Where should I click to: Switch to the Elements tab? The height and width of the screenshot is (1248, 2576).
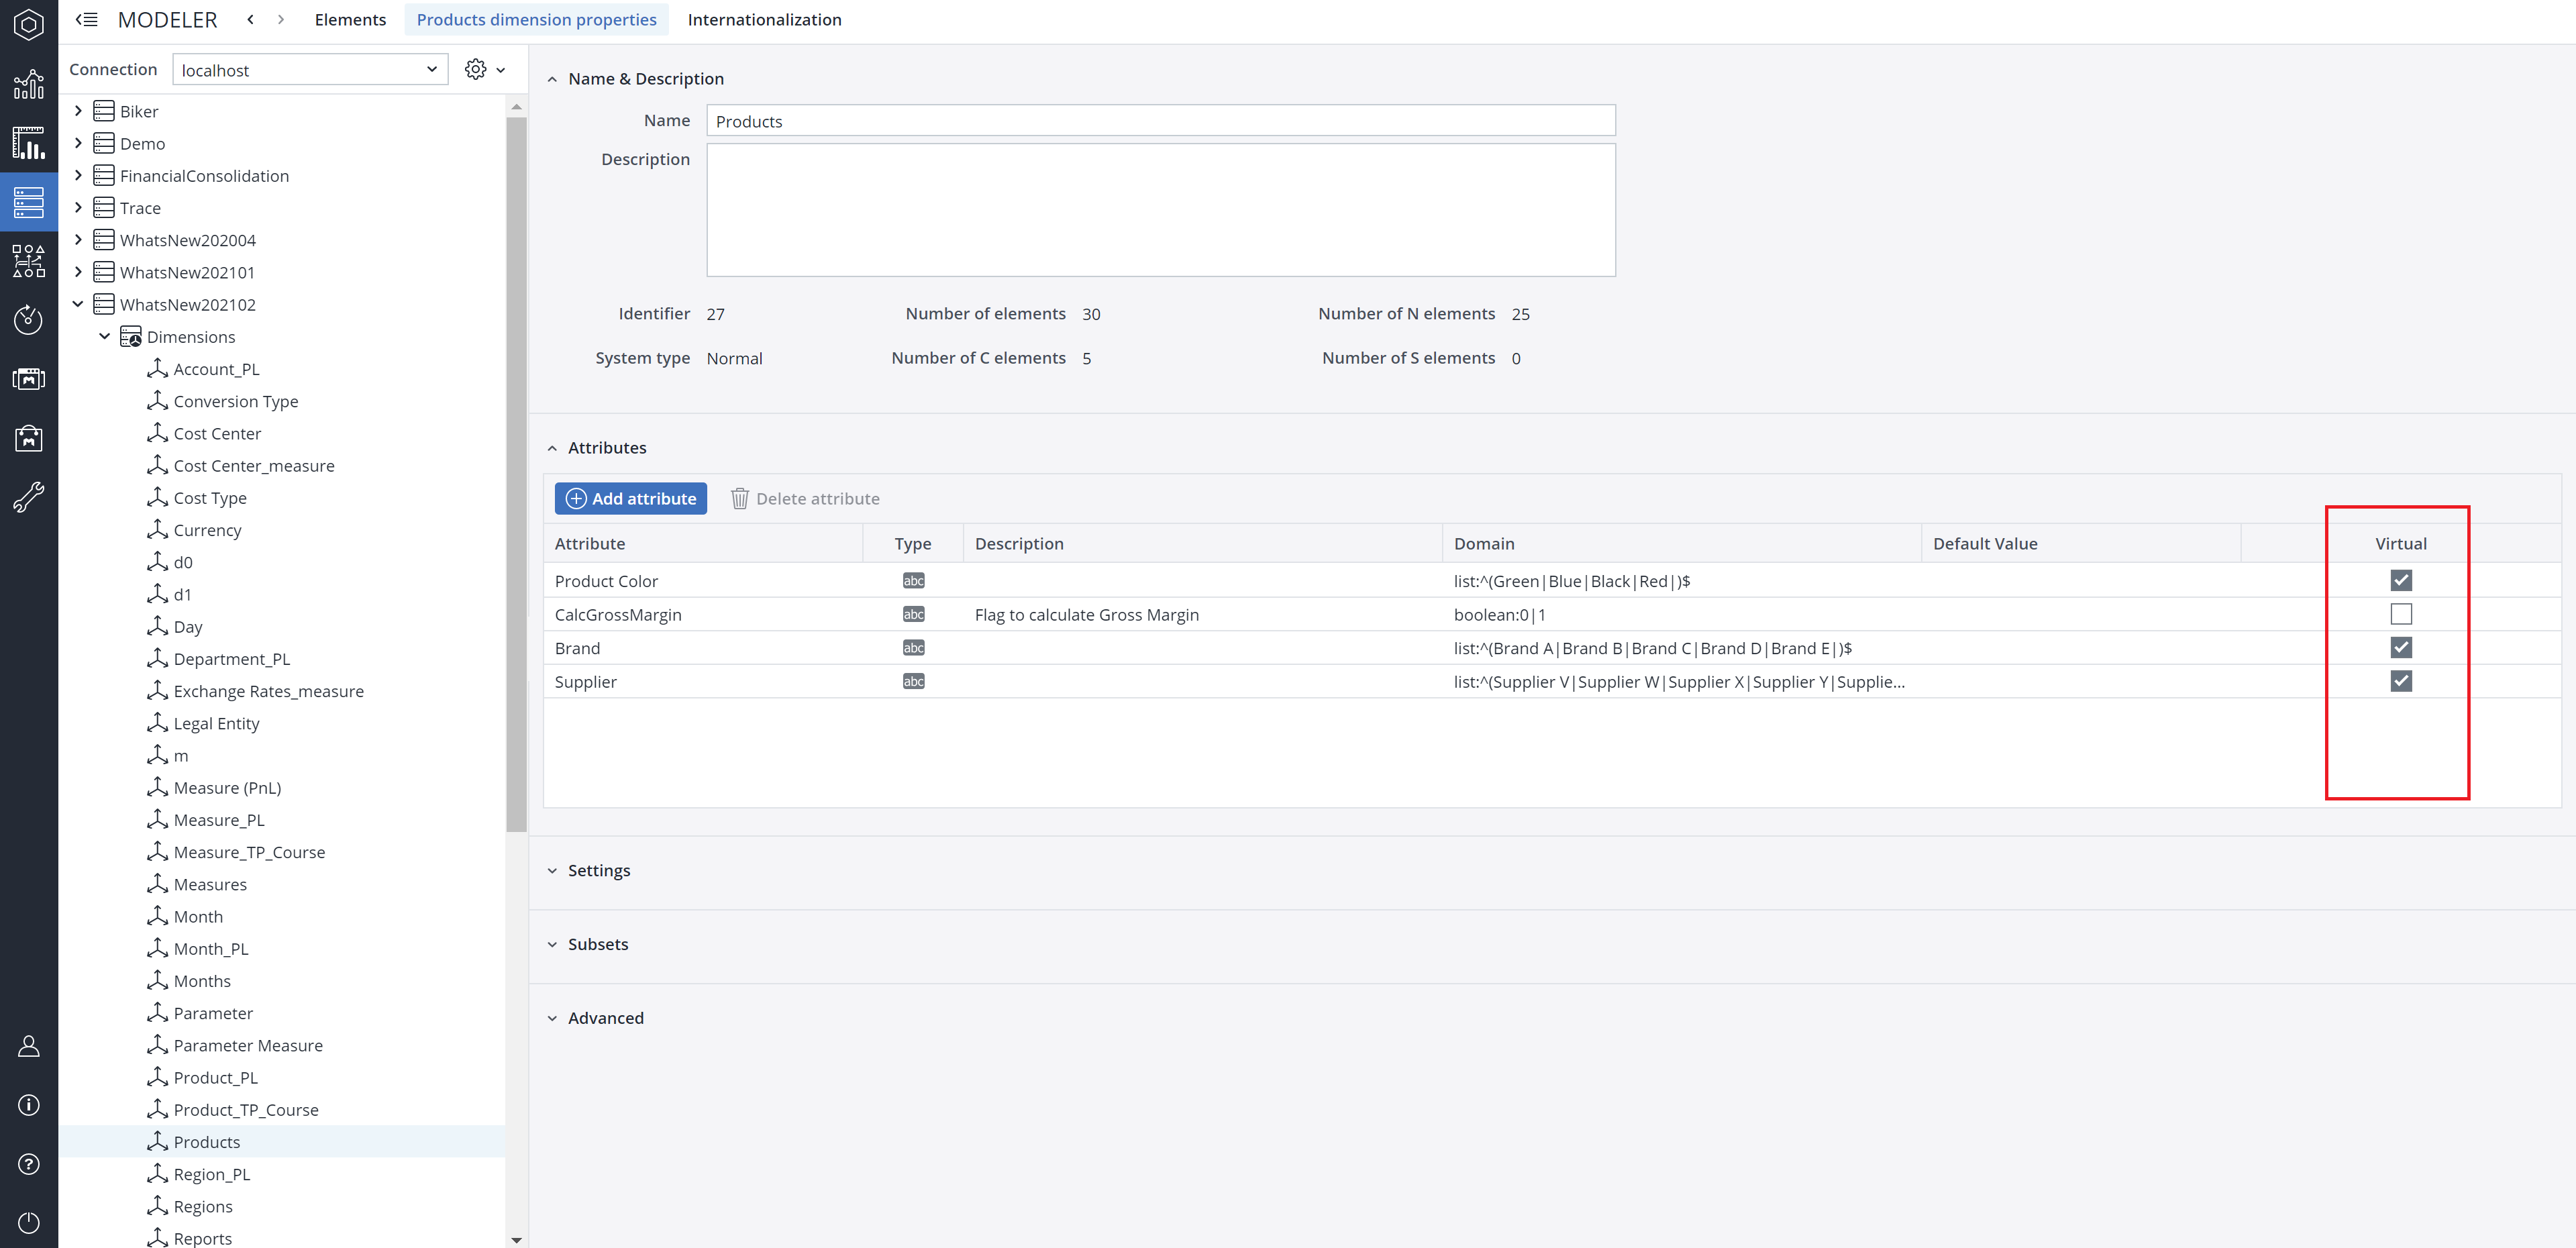[x=350, y=19]
